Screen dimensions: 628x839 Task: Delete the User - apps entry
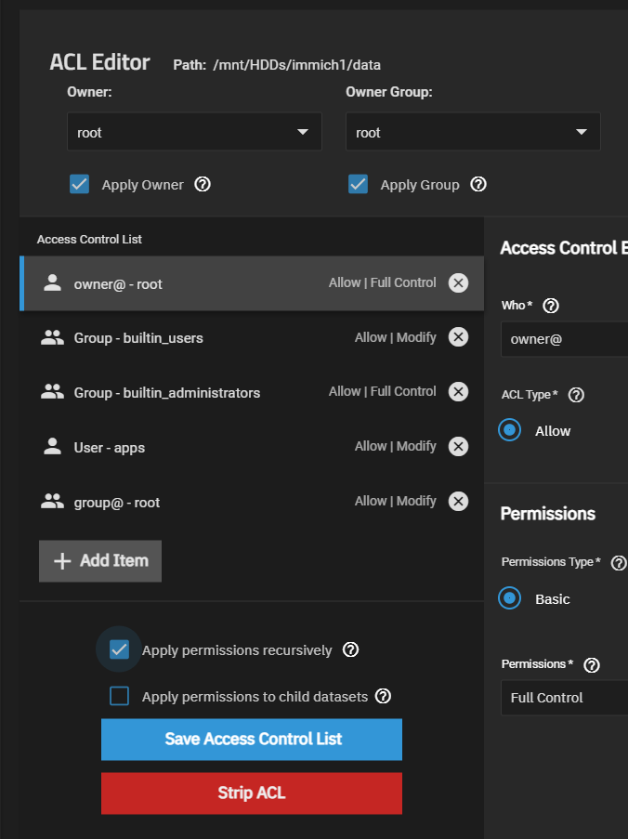pos(458,447)
